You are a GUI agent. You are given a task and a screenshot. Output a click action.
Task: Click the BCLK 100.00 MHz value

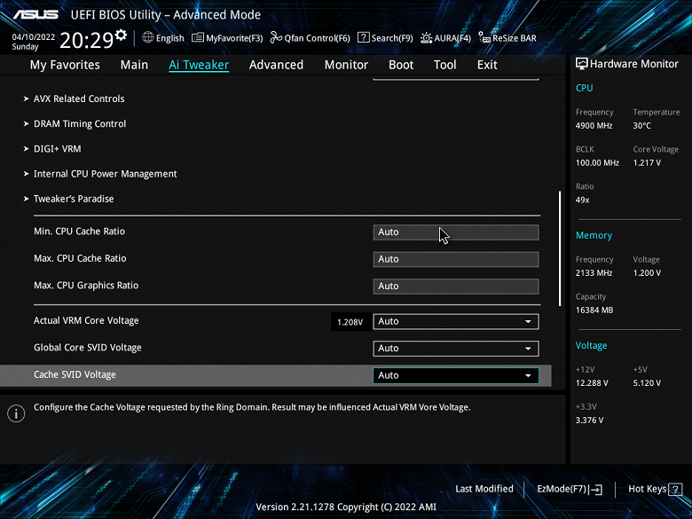[597, 163]
